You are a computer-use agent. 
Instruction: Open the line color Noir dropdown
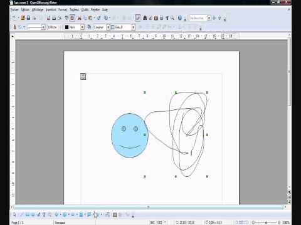(82, 27)
